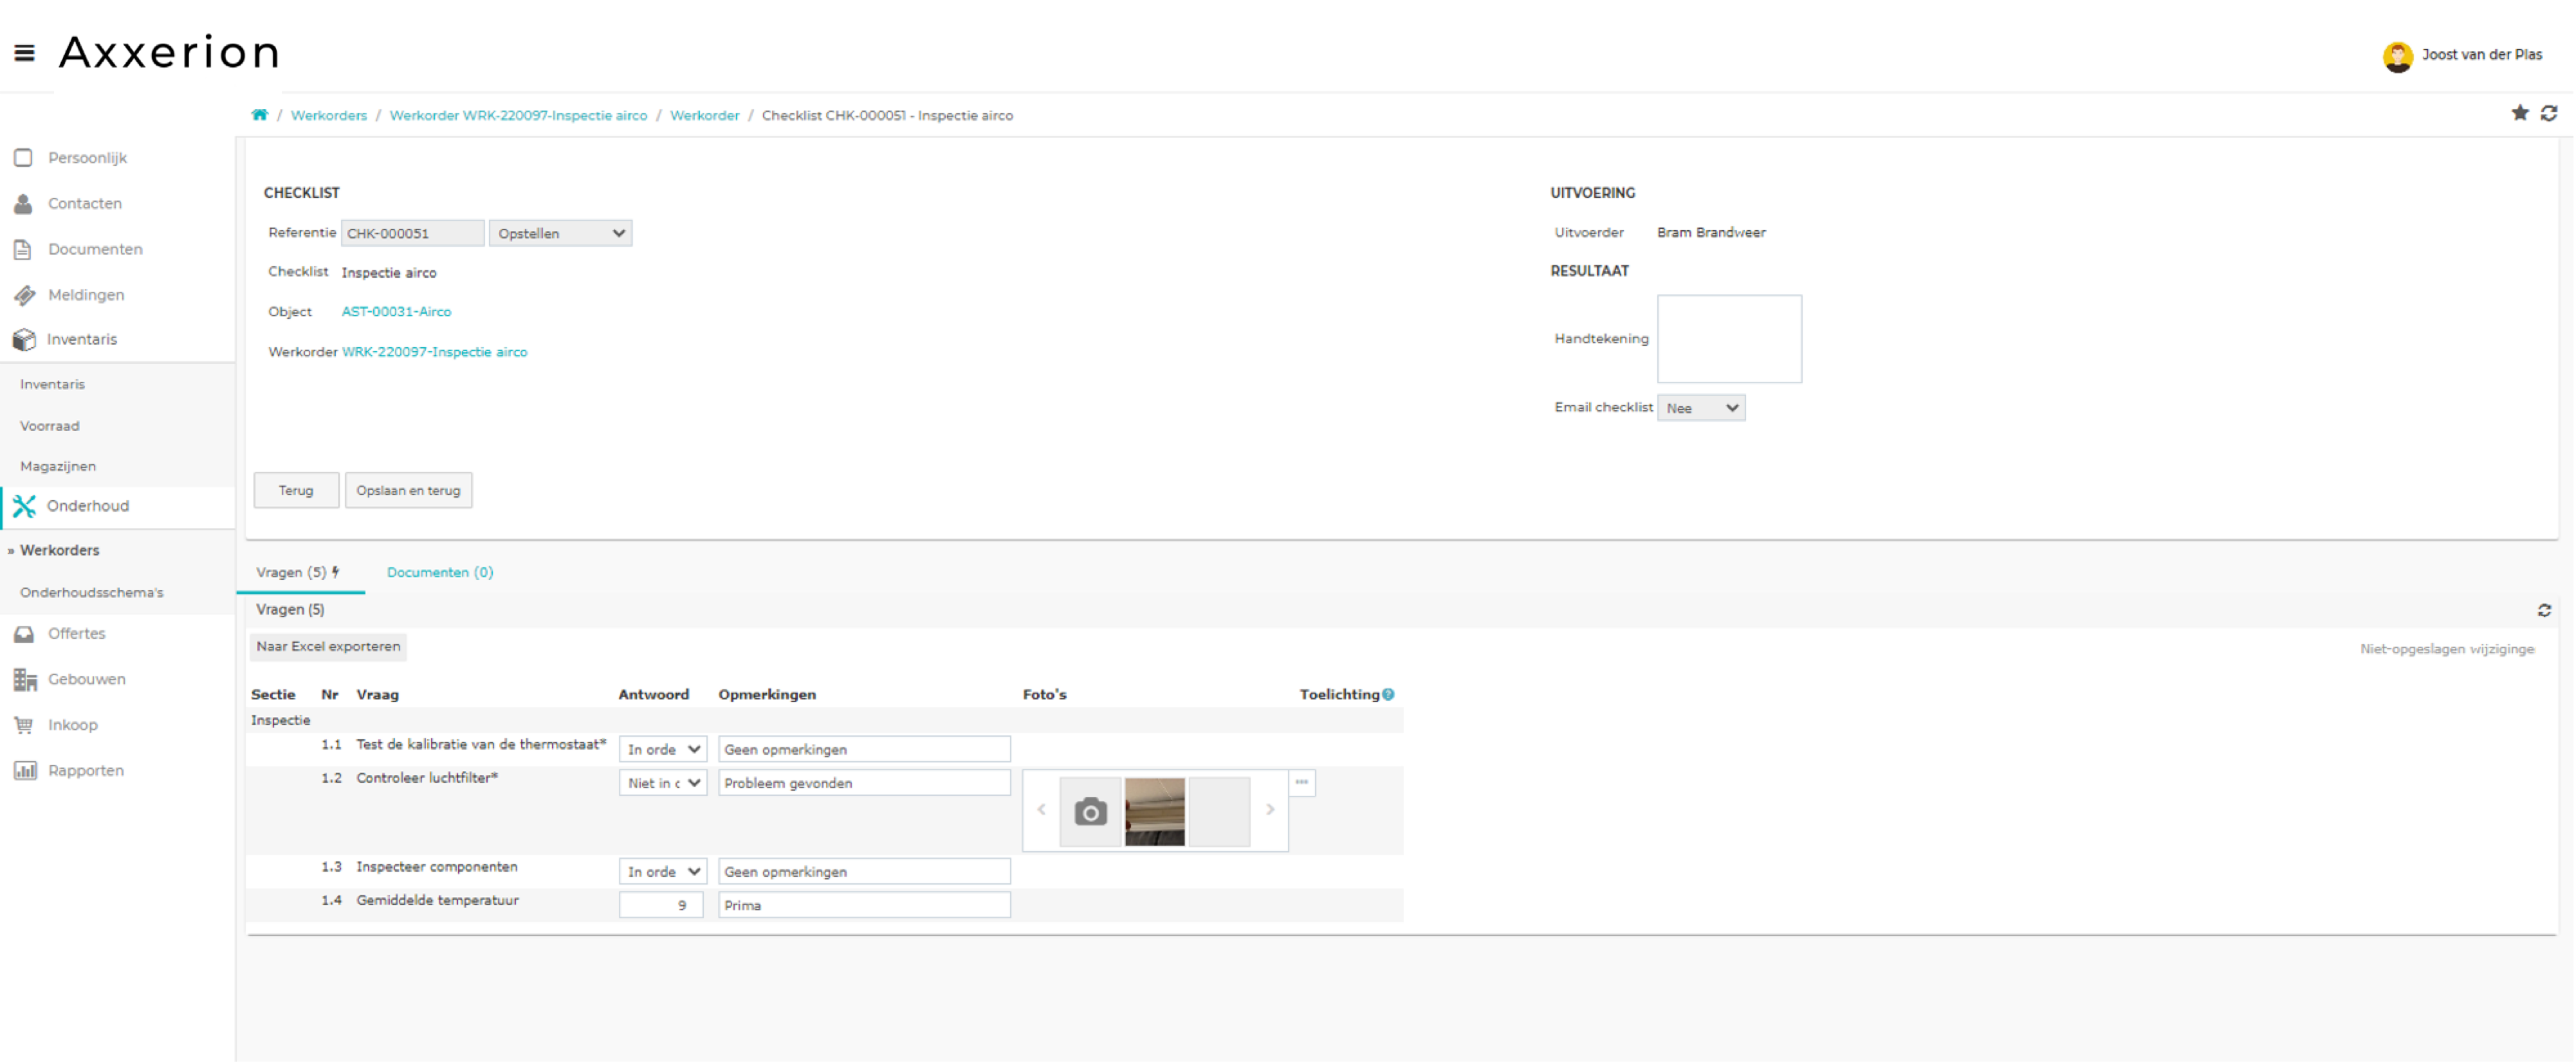Open the three-dots photo options menu

1301,782
